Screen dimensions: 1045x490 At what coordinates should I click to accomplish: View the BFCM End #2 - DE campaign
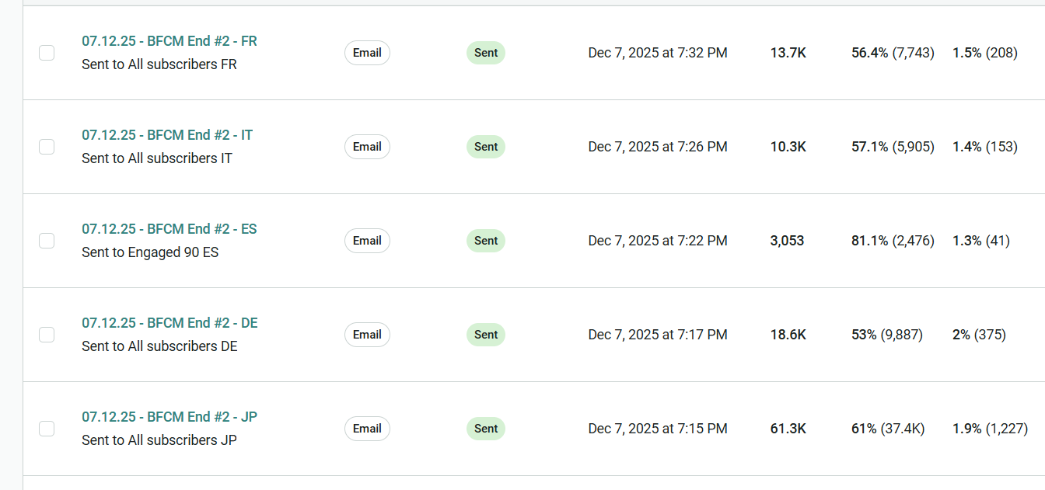pos(170,323)
